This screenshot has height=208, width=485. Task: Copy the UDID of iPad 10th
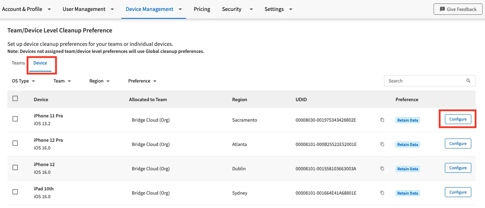[382, 193]
